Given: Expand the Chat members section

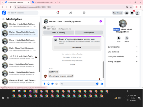Looking at the screenshot, I should 123,52.
